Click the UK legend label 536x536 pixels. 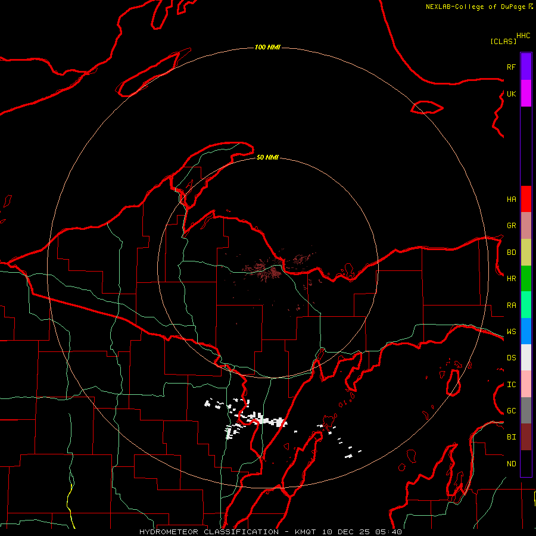coord(511,94)
